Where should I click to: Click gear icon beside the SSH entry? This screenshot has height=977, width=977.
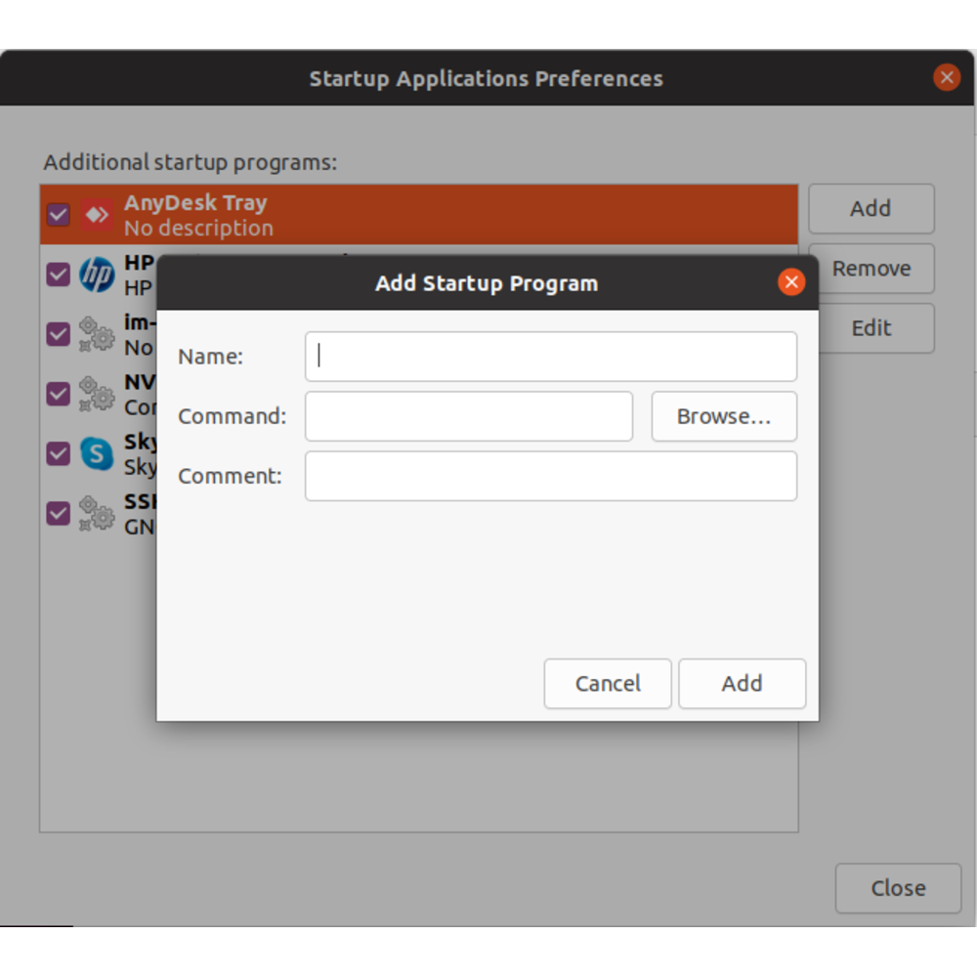(97, 513)
